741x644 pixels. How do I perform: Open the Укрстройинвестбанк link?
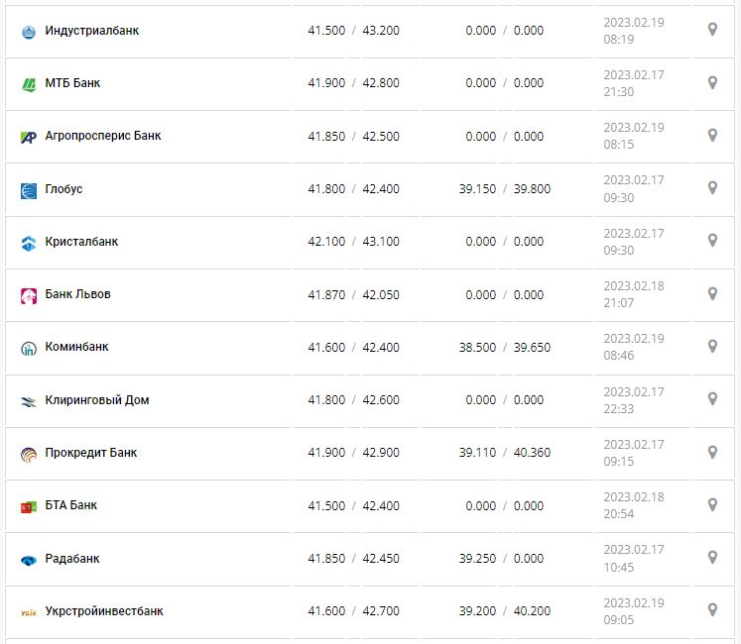click(x=104, y=611)
